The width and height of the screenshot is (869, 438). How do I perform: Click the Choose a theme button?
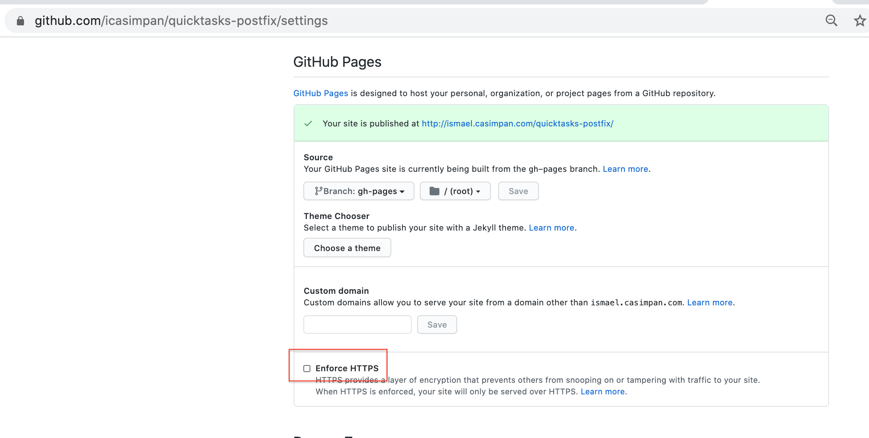click(x=347, y=247)
